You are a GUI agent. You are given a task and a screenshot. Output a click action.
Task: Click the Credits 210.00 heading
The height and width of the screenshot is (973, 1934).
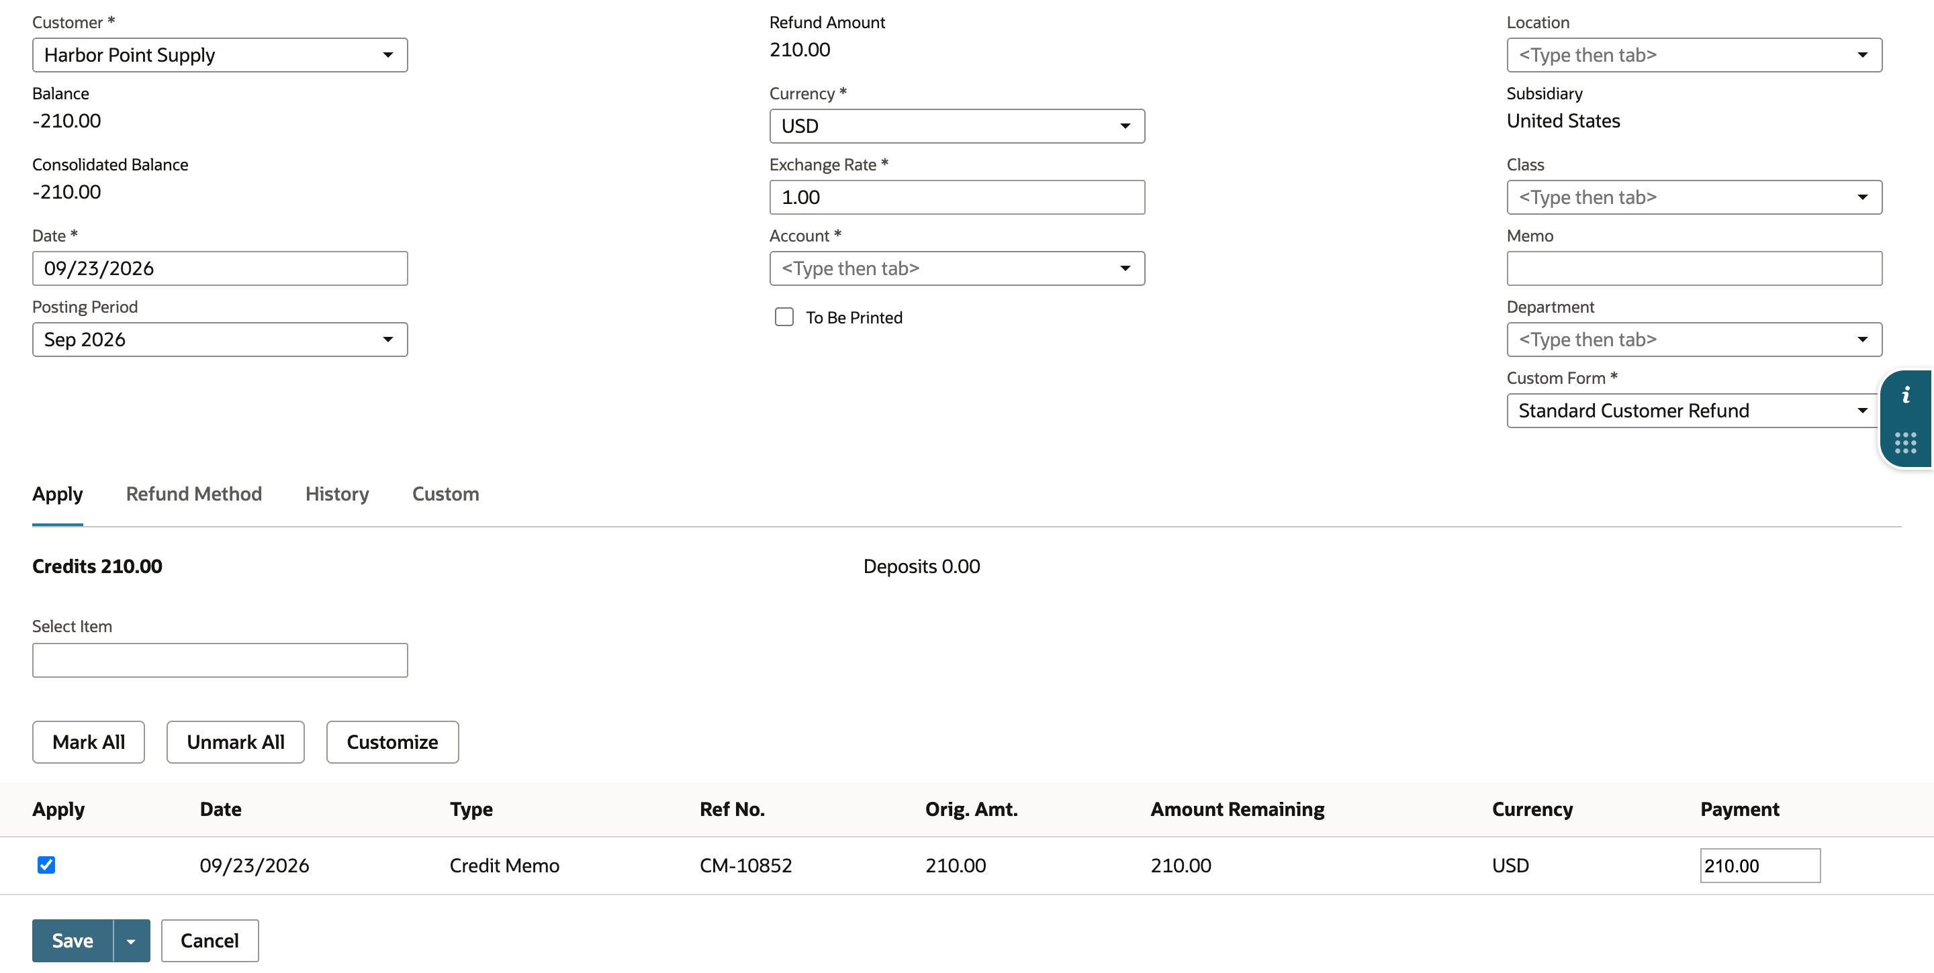tap(97, 566)
